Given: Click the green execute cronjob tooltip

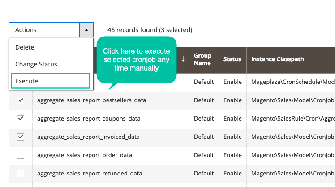Looking at the screenshot, I should [136, 60].
